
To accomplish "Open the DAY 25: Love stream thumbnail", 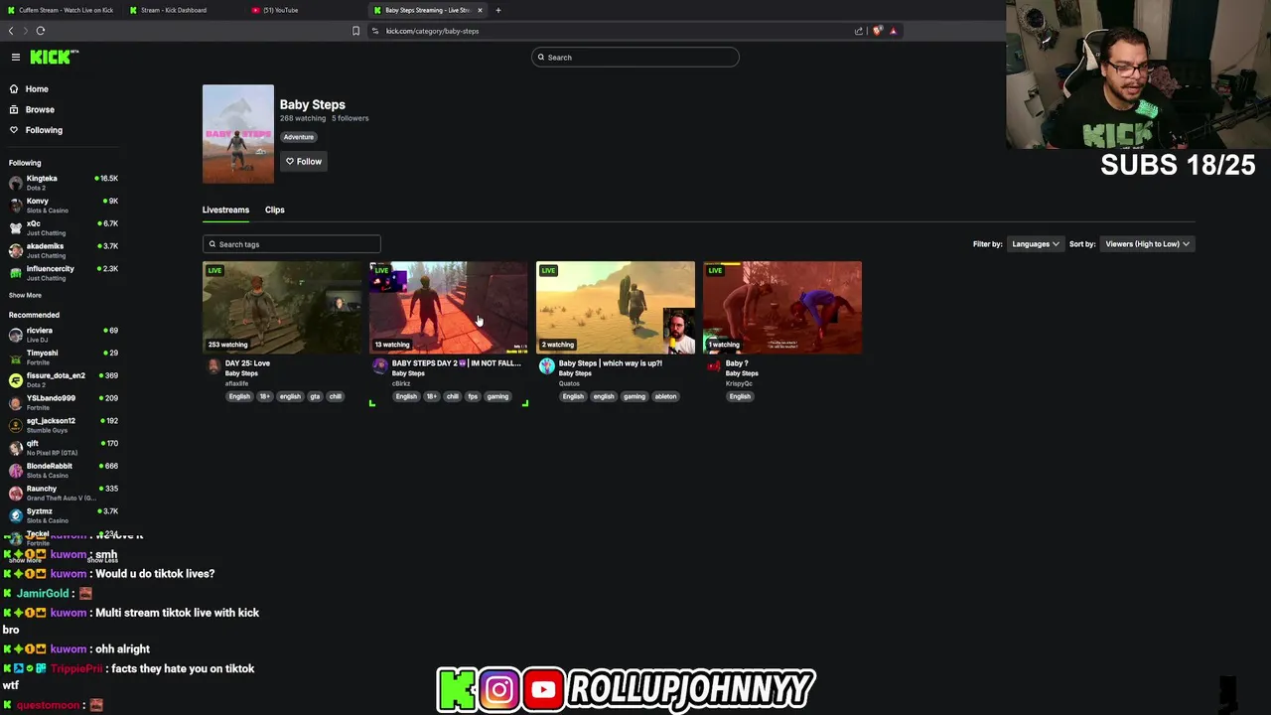I will tap(282, 307).
